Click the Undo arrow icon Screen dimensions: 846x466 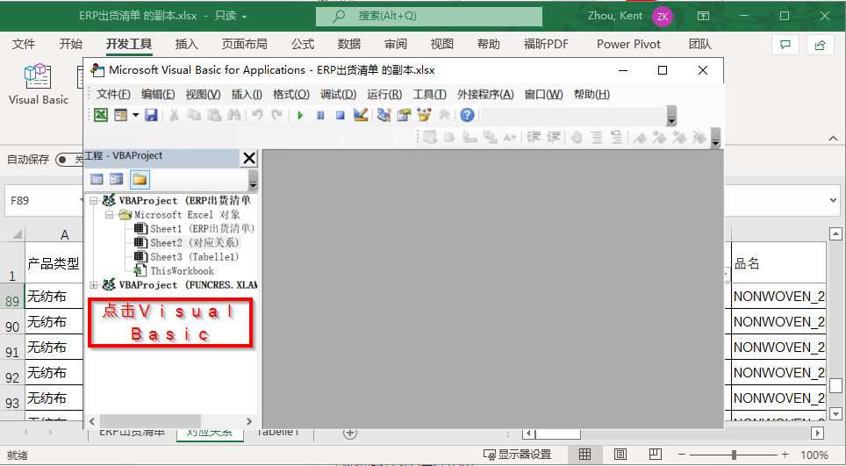click(x=257, y=115)
